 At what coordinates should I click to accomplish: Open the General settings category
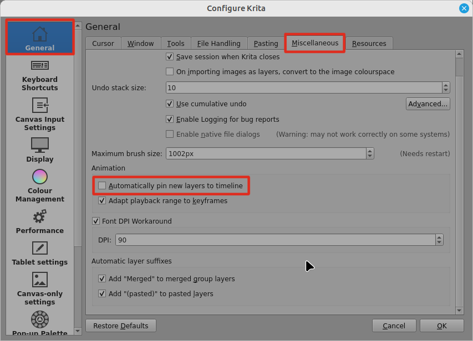pyautogui.click(x=40, y=37)
